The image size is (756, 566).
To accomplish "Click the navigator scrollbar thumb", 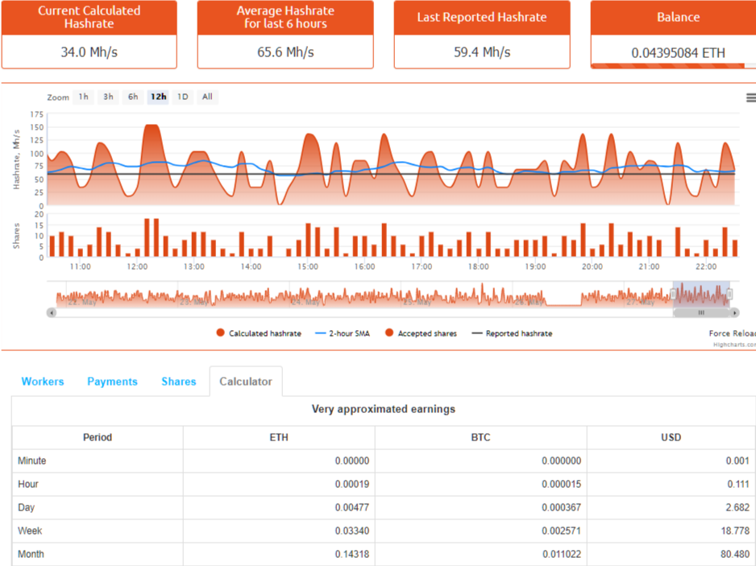I will [x=701, y=312].
